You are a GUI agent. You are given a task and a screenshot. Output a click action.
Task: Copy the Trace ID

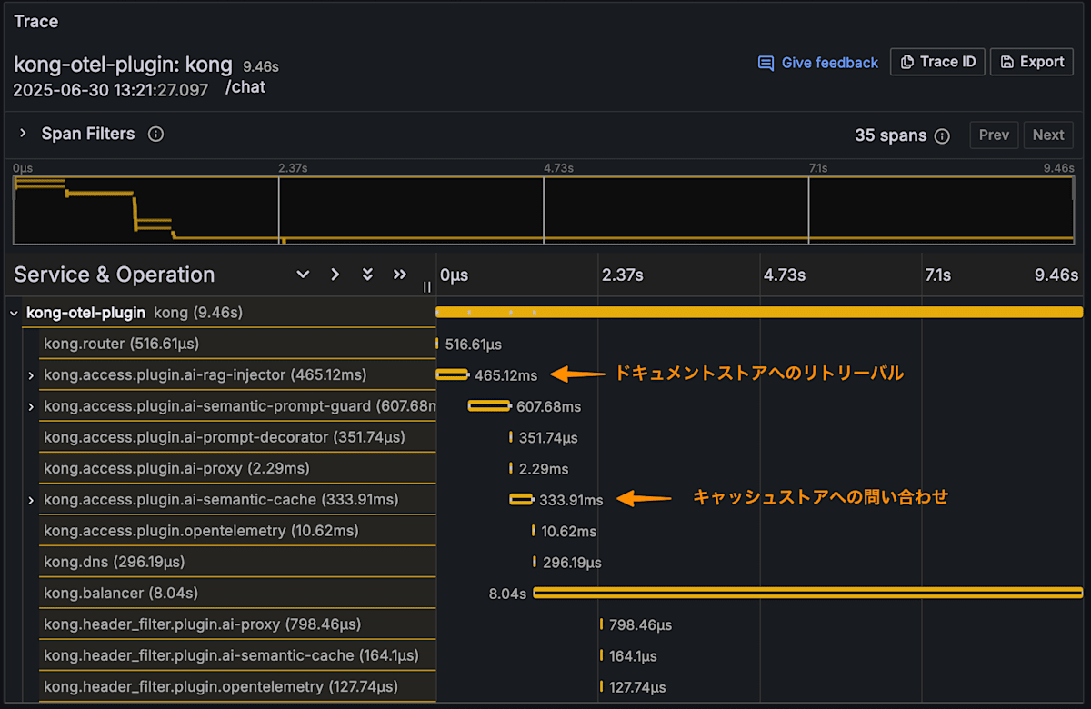pyautogui.click(x=937, y=62)
